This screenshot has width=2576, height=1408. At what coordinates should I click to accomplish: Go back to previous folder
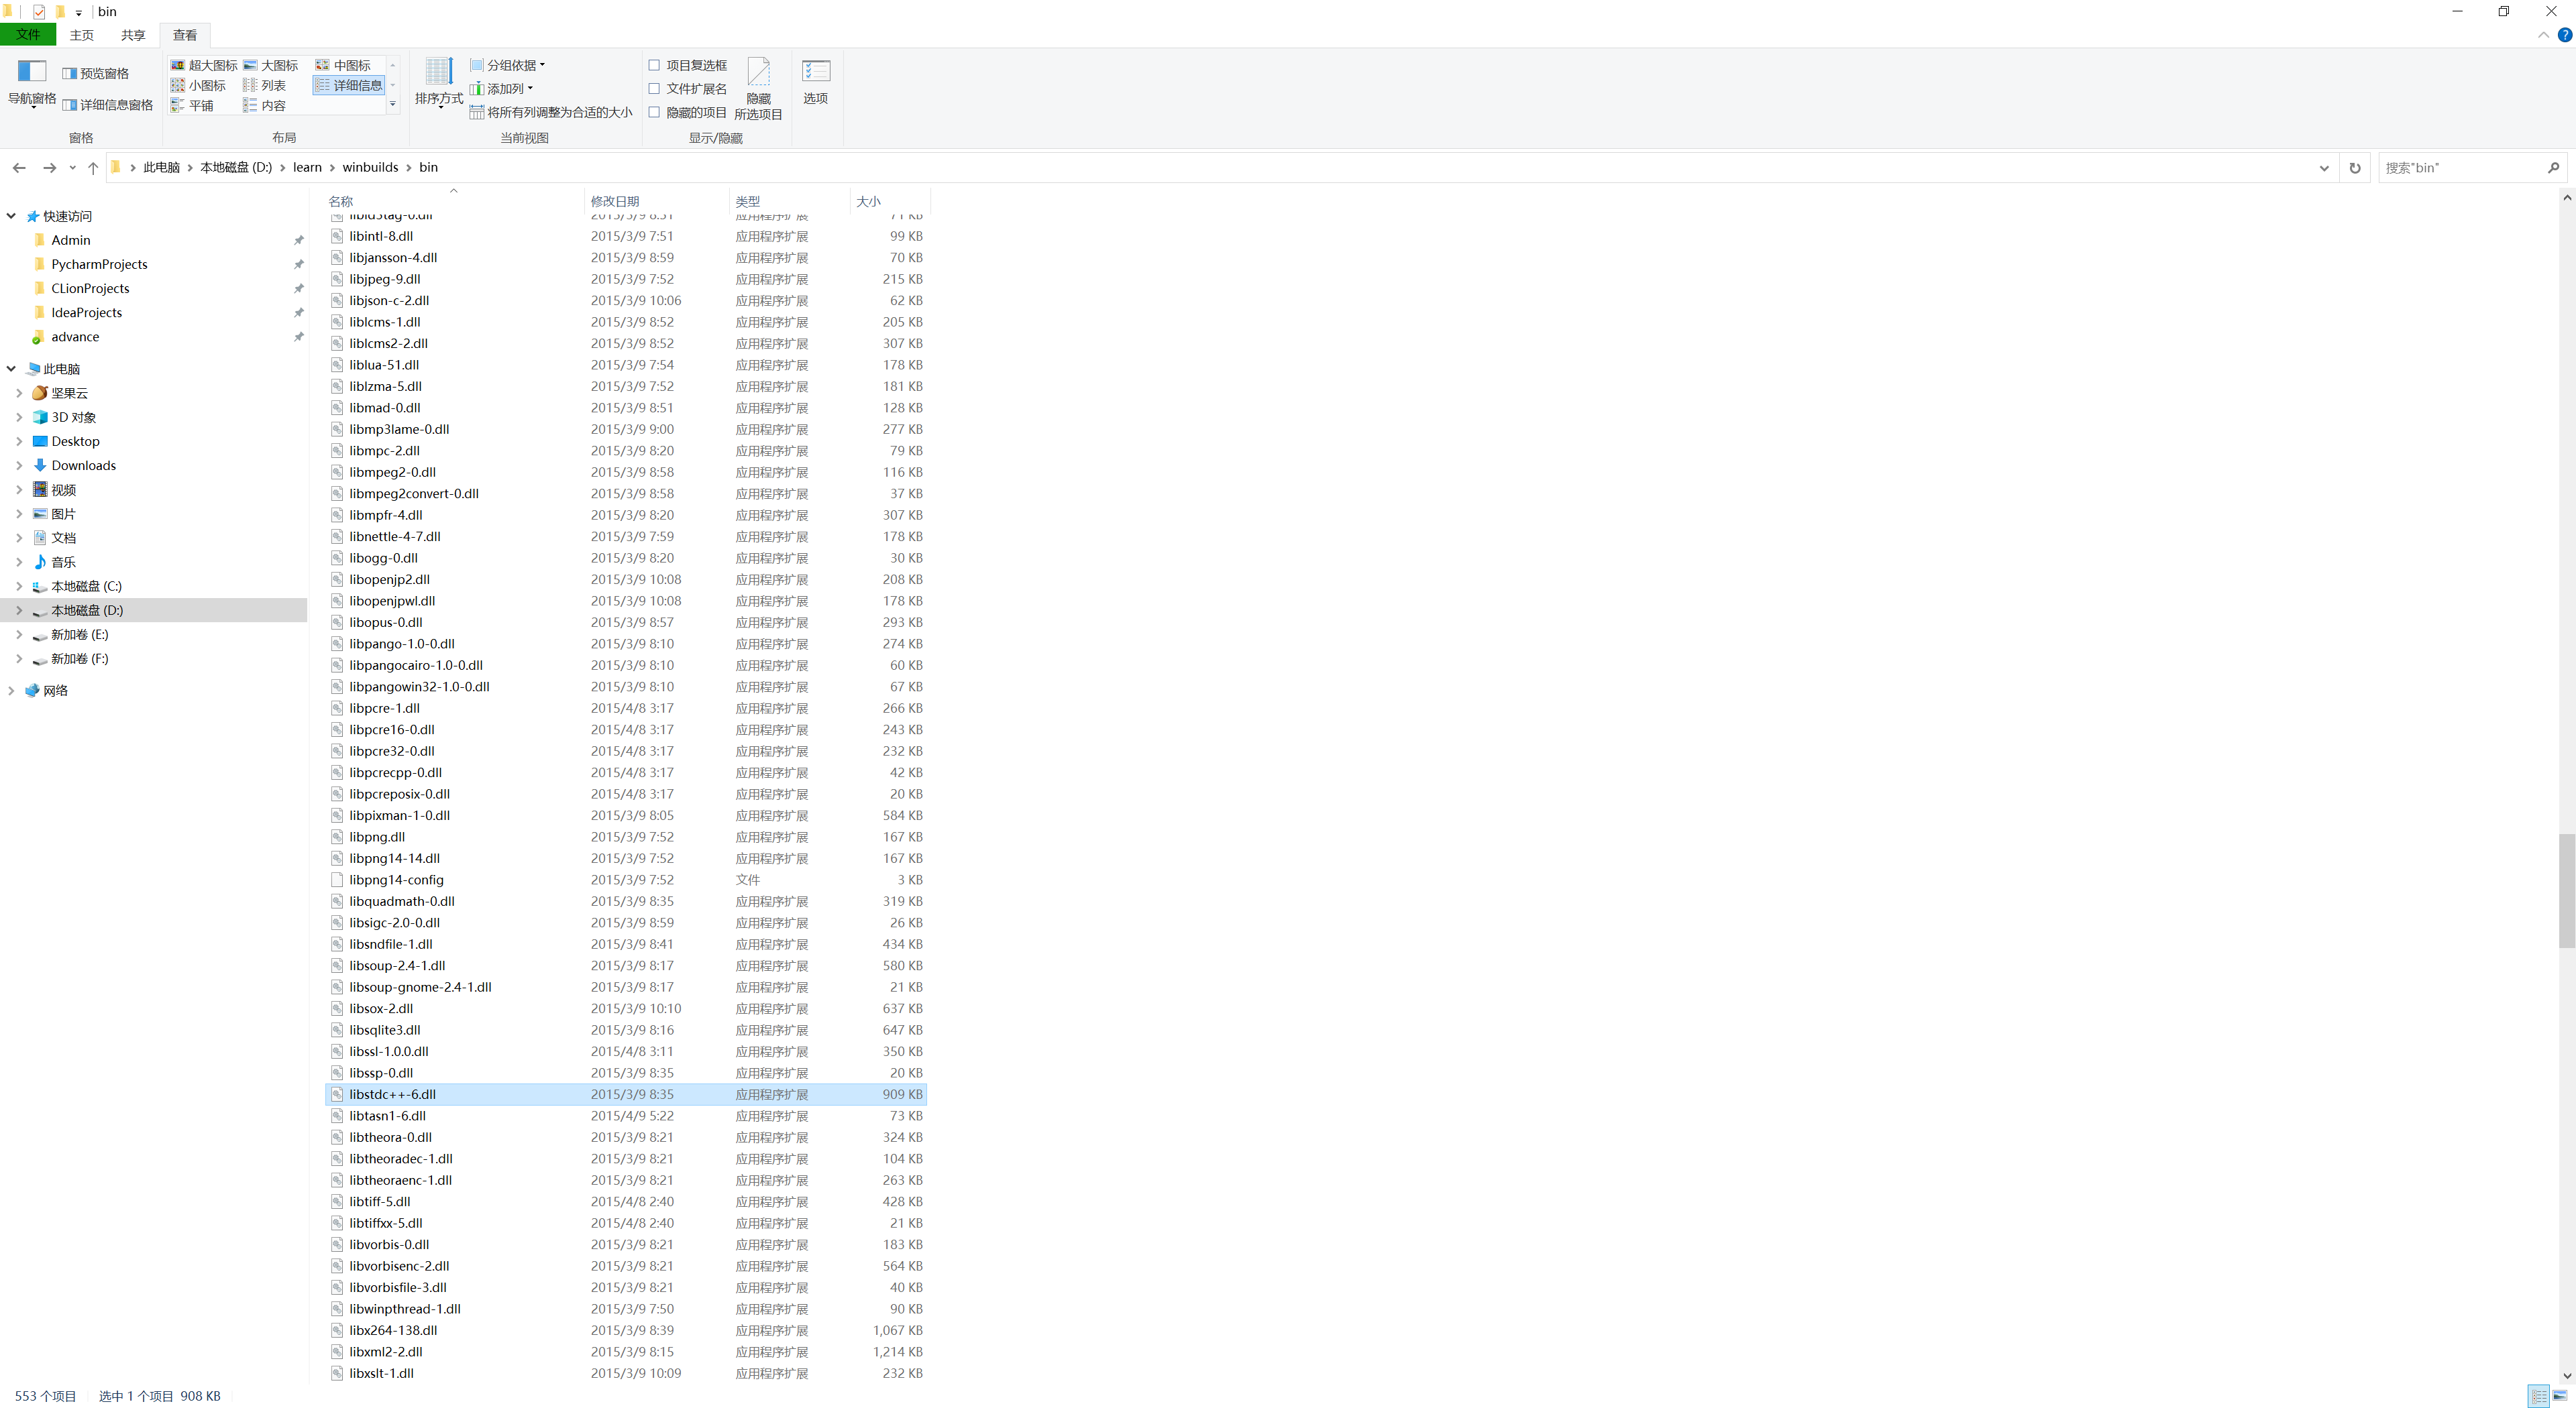click(x=19, y=168)
